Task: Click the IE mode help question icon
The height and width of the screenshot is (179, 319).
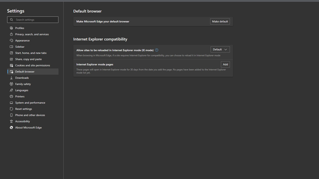Action: (x=157, y=50)
